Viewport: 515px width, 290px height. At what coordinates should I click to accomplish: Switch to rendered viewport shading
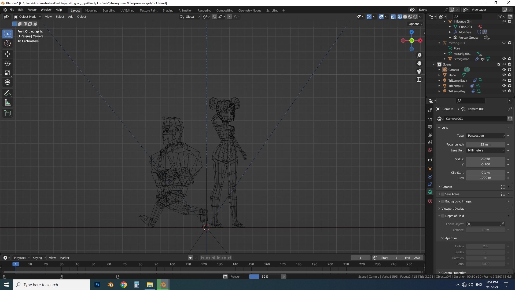415,17
